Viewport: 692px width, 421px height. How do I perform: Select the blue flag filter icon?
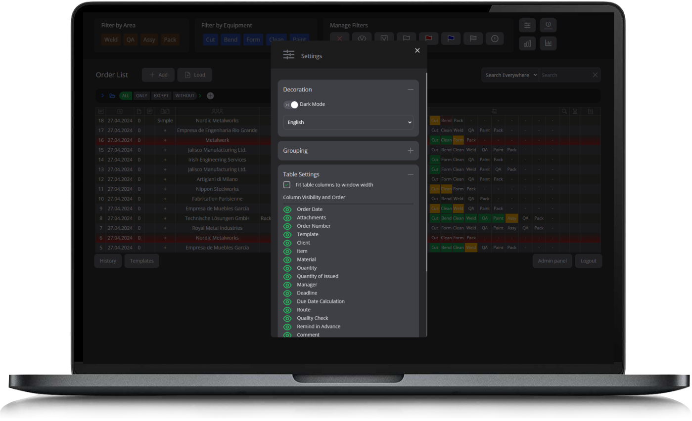click(x=451, y=39)
